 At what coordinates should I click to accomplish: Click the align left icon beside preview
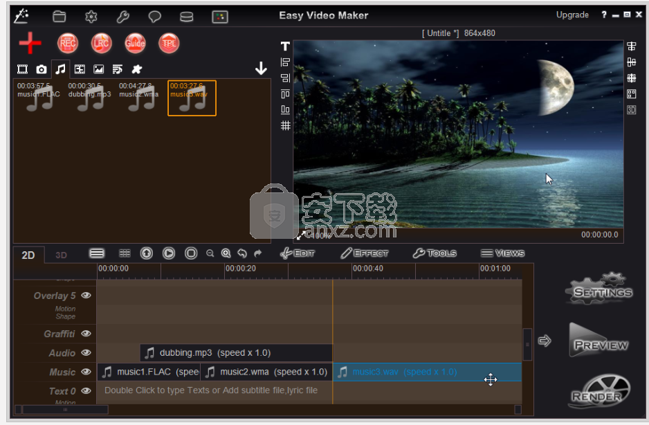pyautogui.click(x=285, y=62)
